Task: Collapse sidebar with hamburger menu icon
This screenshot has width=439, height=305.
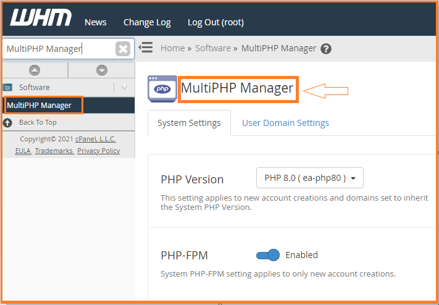Action: 146,48
